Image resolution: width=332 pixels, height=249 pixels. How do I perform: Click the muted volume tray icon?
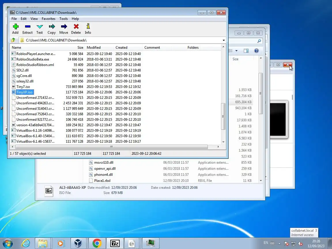pyautogui.click(x=300, y=244)
